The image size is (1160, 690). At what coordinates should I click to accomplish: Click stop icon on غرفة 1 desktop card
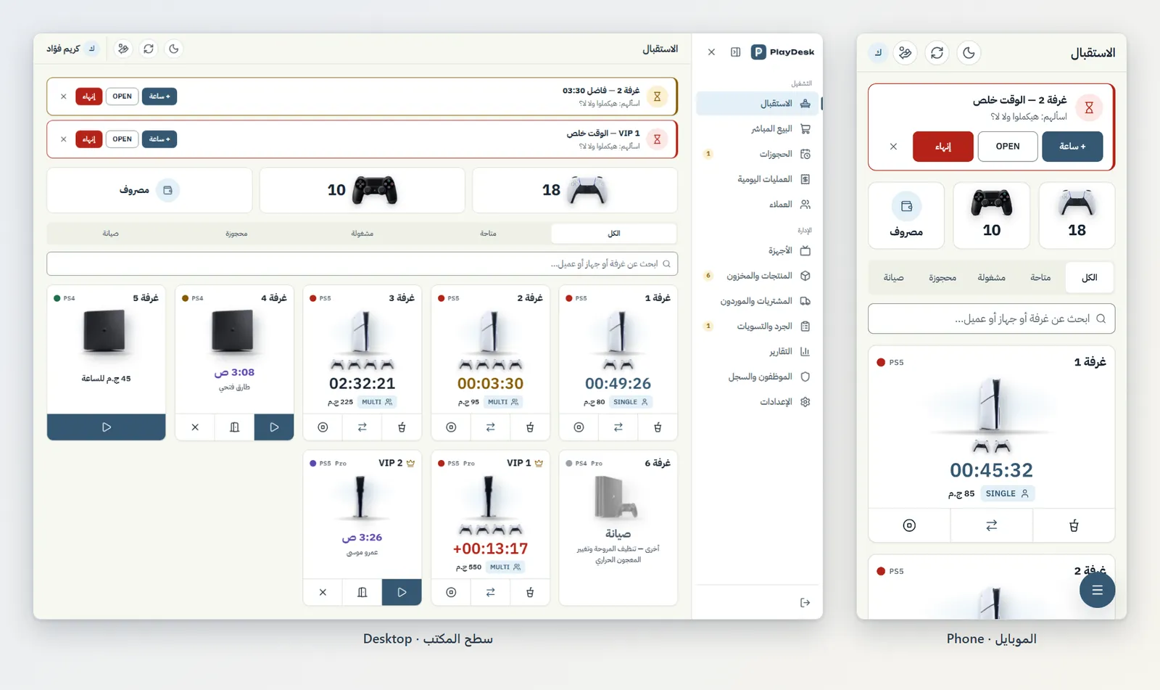click(x=579, y=427)
